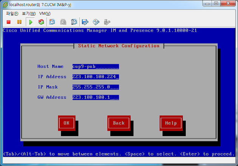
Task: Take a snapshot with the snapshot icon
Action: (52, 22)
